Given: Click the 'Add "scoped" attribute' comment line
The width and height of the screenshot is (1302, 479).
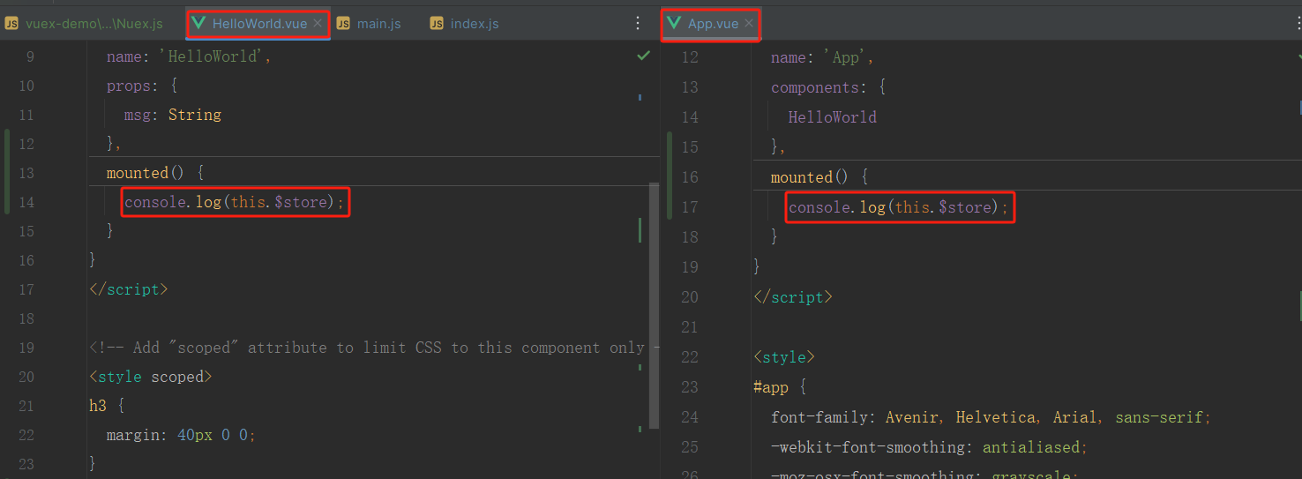Looking at the screenshot, I should (375, 348).
